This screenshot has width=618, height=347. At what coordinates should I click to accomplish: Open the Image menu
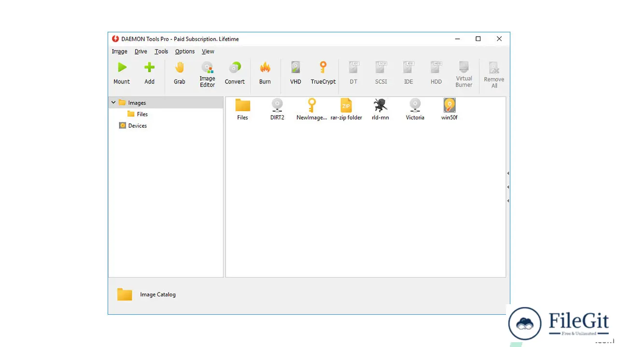(x=119, y=52)
